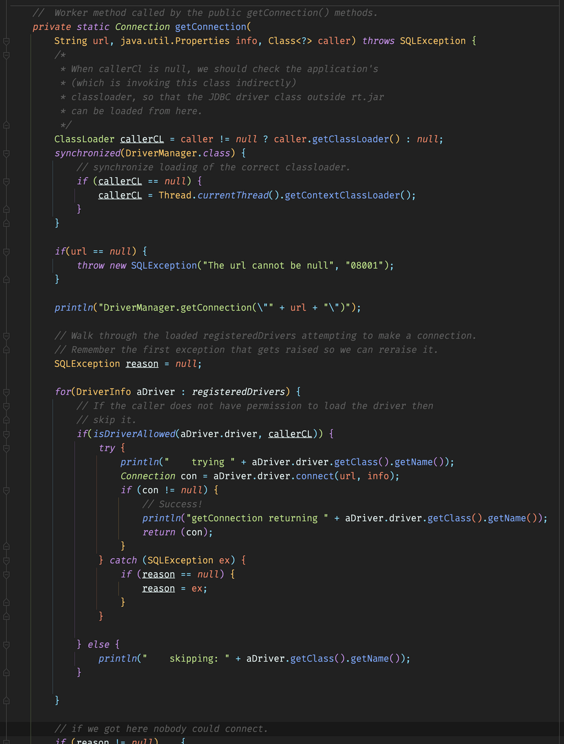This screenshot has width=564, height=744.
Task: Click the "08001" string literal
Action: click(365, 266)
